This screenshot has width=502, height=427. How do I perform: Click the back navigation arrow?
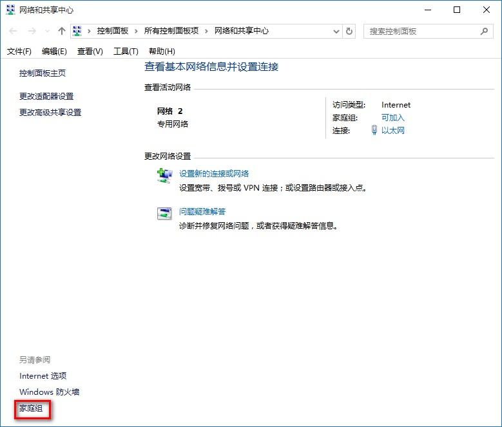point(13,31)
